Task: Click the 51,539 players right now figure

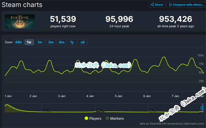Action: 63,19
